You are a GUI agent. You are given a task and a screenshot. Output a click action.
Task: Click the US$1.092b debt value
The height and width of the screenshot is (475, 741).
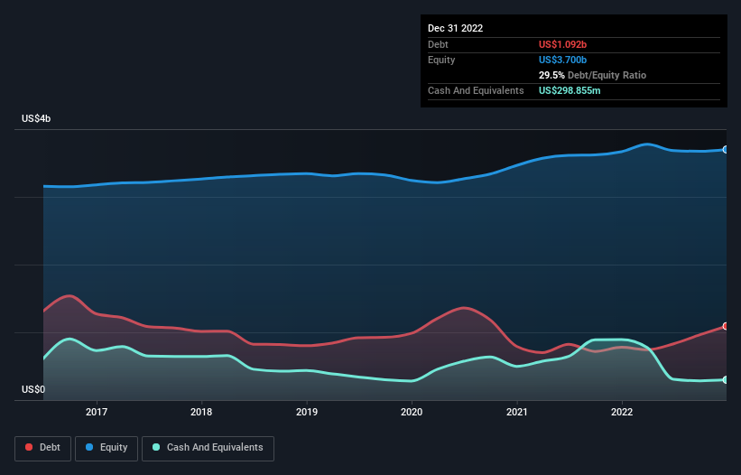562,44
